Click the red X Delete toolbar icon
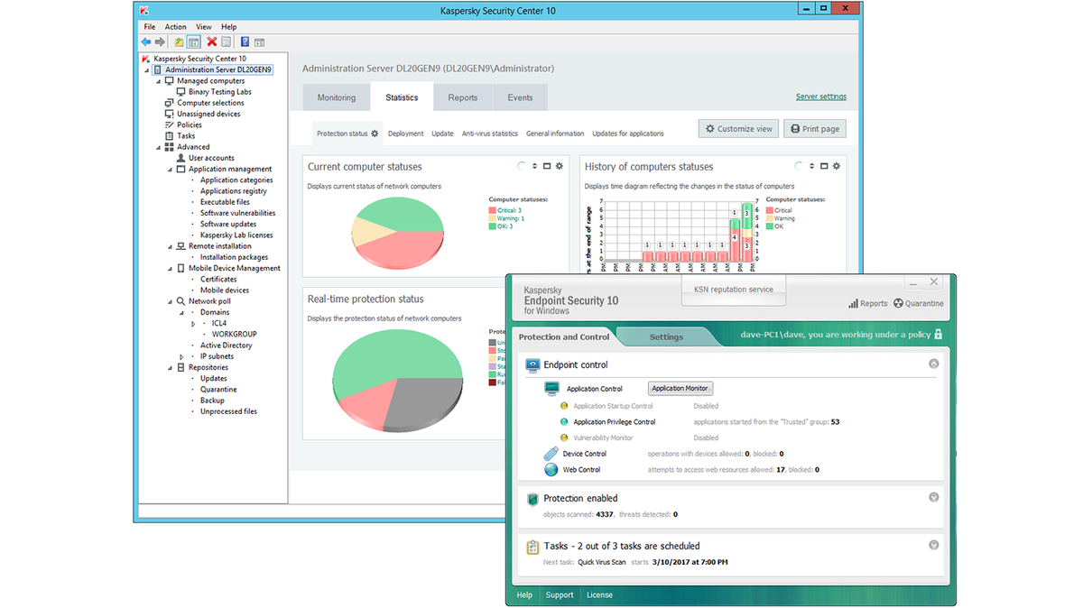 [212, 41]
